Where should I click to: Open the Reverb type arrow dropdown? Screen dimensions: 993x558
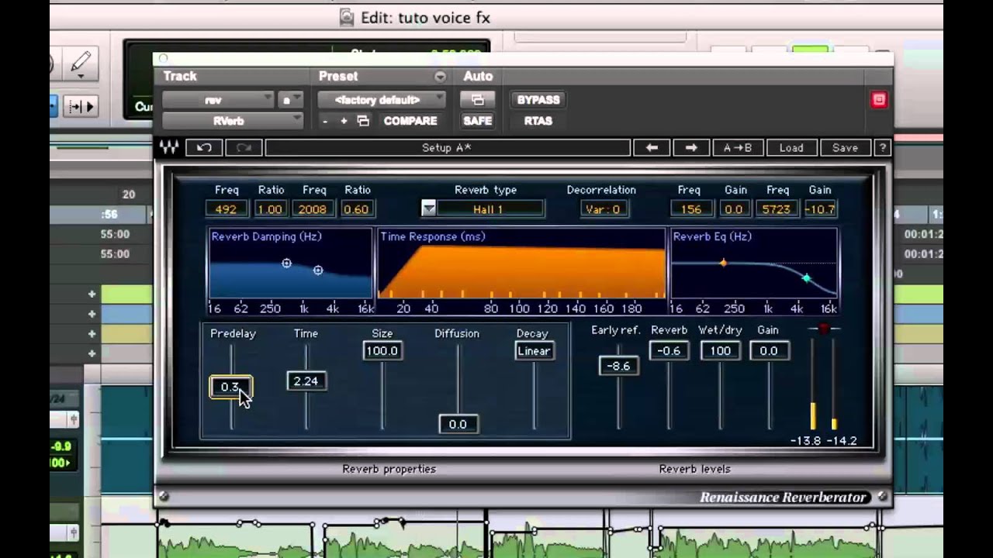pos(429,208)
